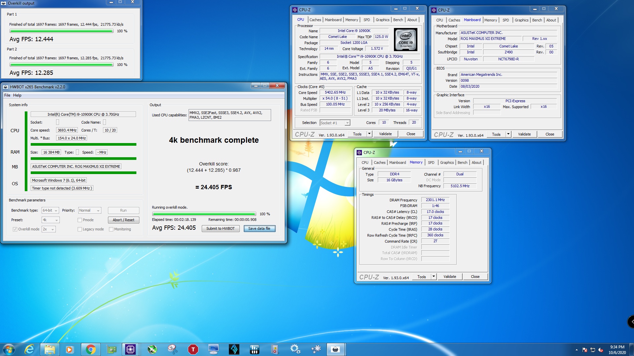Switch to SPD tab in CPU-Z Mainboard window
Screen dimensions: 634x356
tap(506, 20)
